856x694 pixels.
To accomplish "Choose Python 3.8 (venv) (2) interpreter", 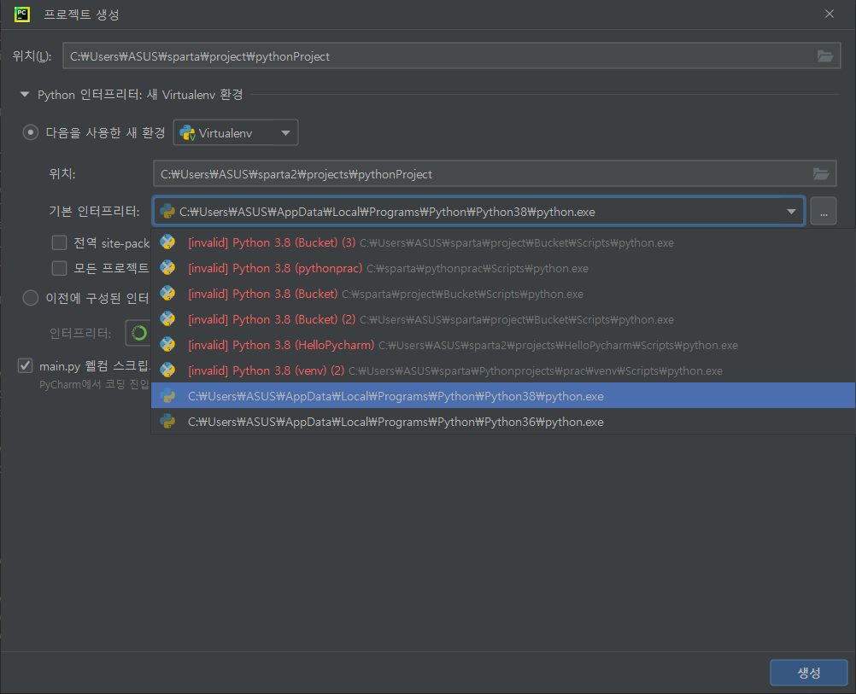I will 503,370.
